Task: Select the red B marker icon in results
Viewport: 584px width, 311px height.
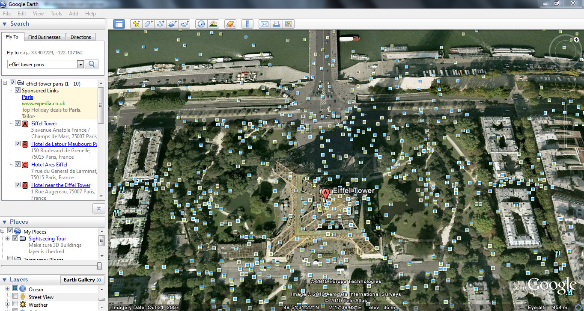Action: pyautogui.click(x=25, y=144)
